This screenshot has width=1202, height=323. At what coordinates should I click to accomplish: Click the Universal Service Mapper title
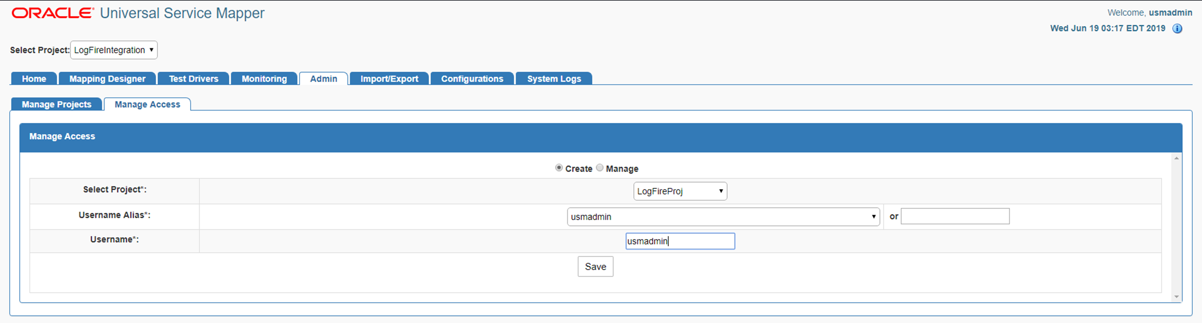point(182,13)
